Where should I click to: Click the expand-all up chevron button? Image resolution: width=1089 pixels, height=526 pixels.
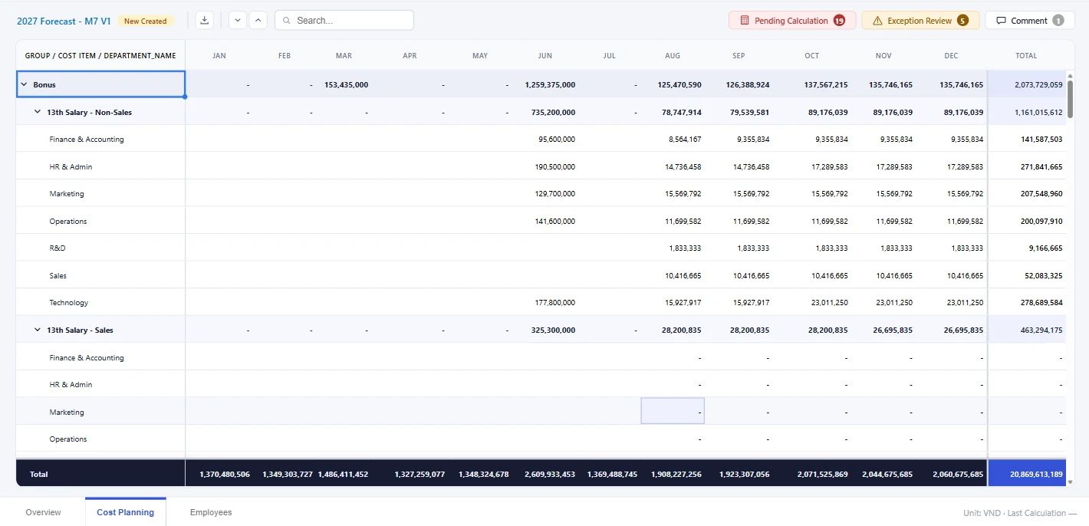258,21
